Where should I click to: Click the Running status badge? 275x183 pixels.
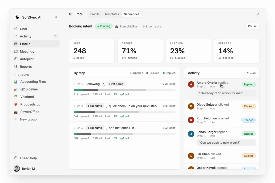(104, 26)
